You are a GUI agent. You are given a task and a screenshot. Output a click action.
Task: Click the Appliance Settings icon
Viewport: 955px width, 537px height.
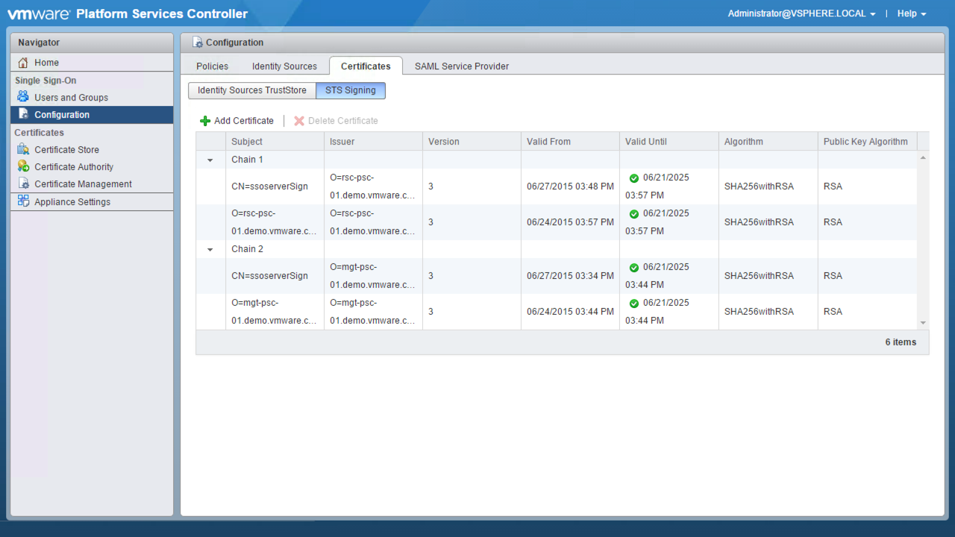(x=23, y=201)
